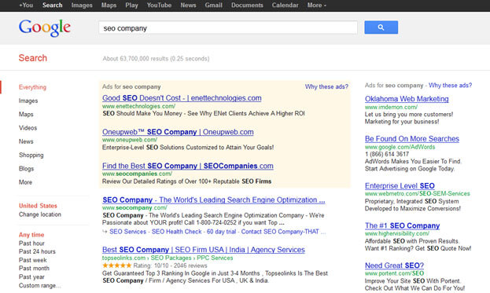
Task: Expand More in the left search filters
Action: point(25,182)
